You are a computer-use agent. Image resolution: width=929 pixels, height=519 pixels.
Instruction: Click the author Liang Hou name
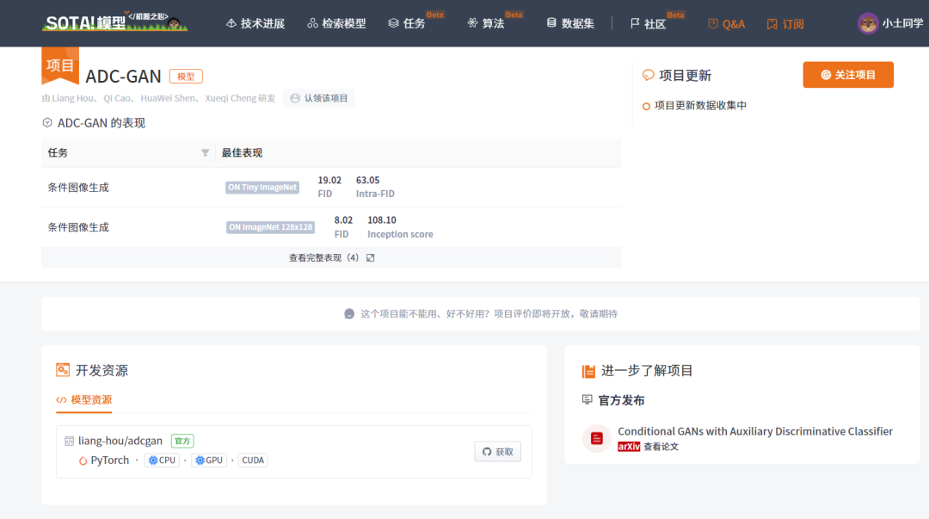pos(72,98)
